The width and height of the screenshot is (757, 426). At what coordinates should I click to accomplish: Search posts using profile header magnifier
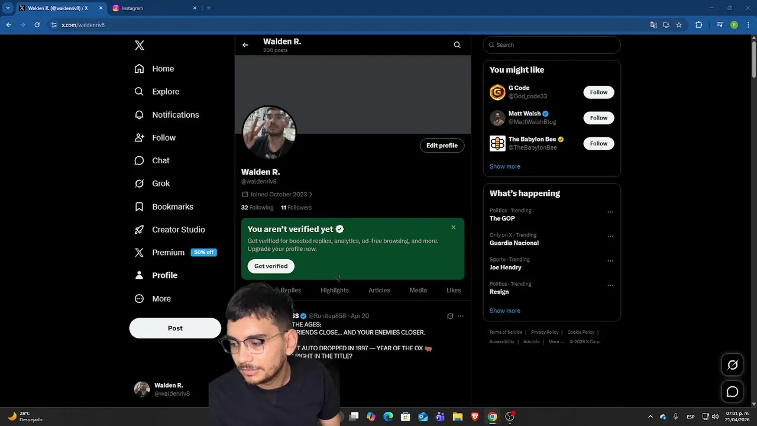pyautogui.click(x=457, y=45)
